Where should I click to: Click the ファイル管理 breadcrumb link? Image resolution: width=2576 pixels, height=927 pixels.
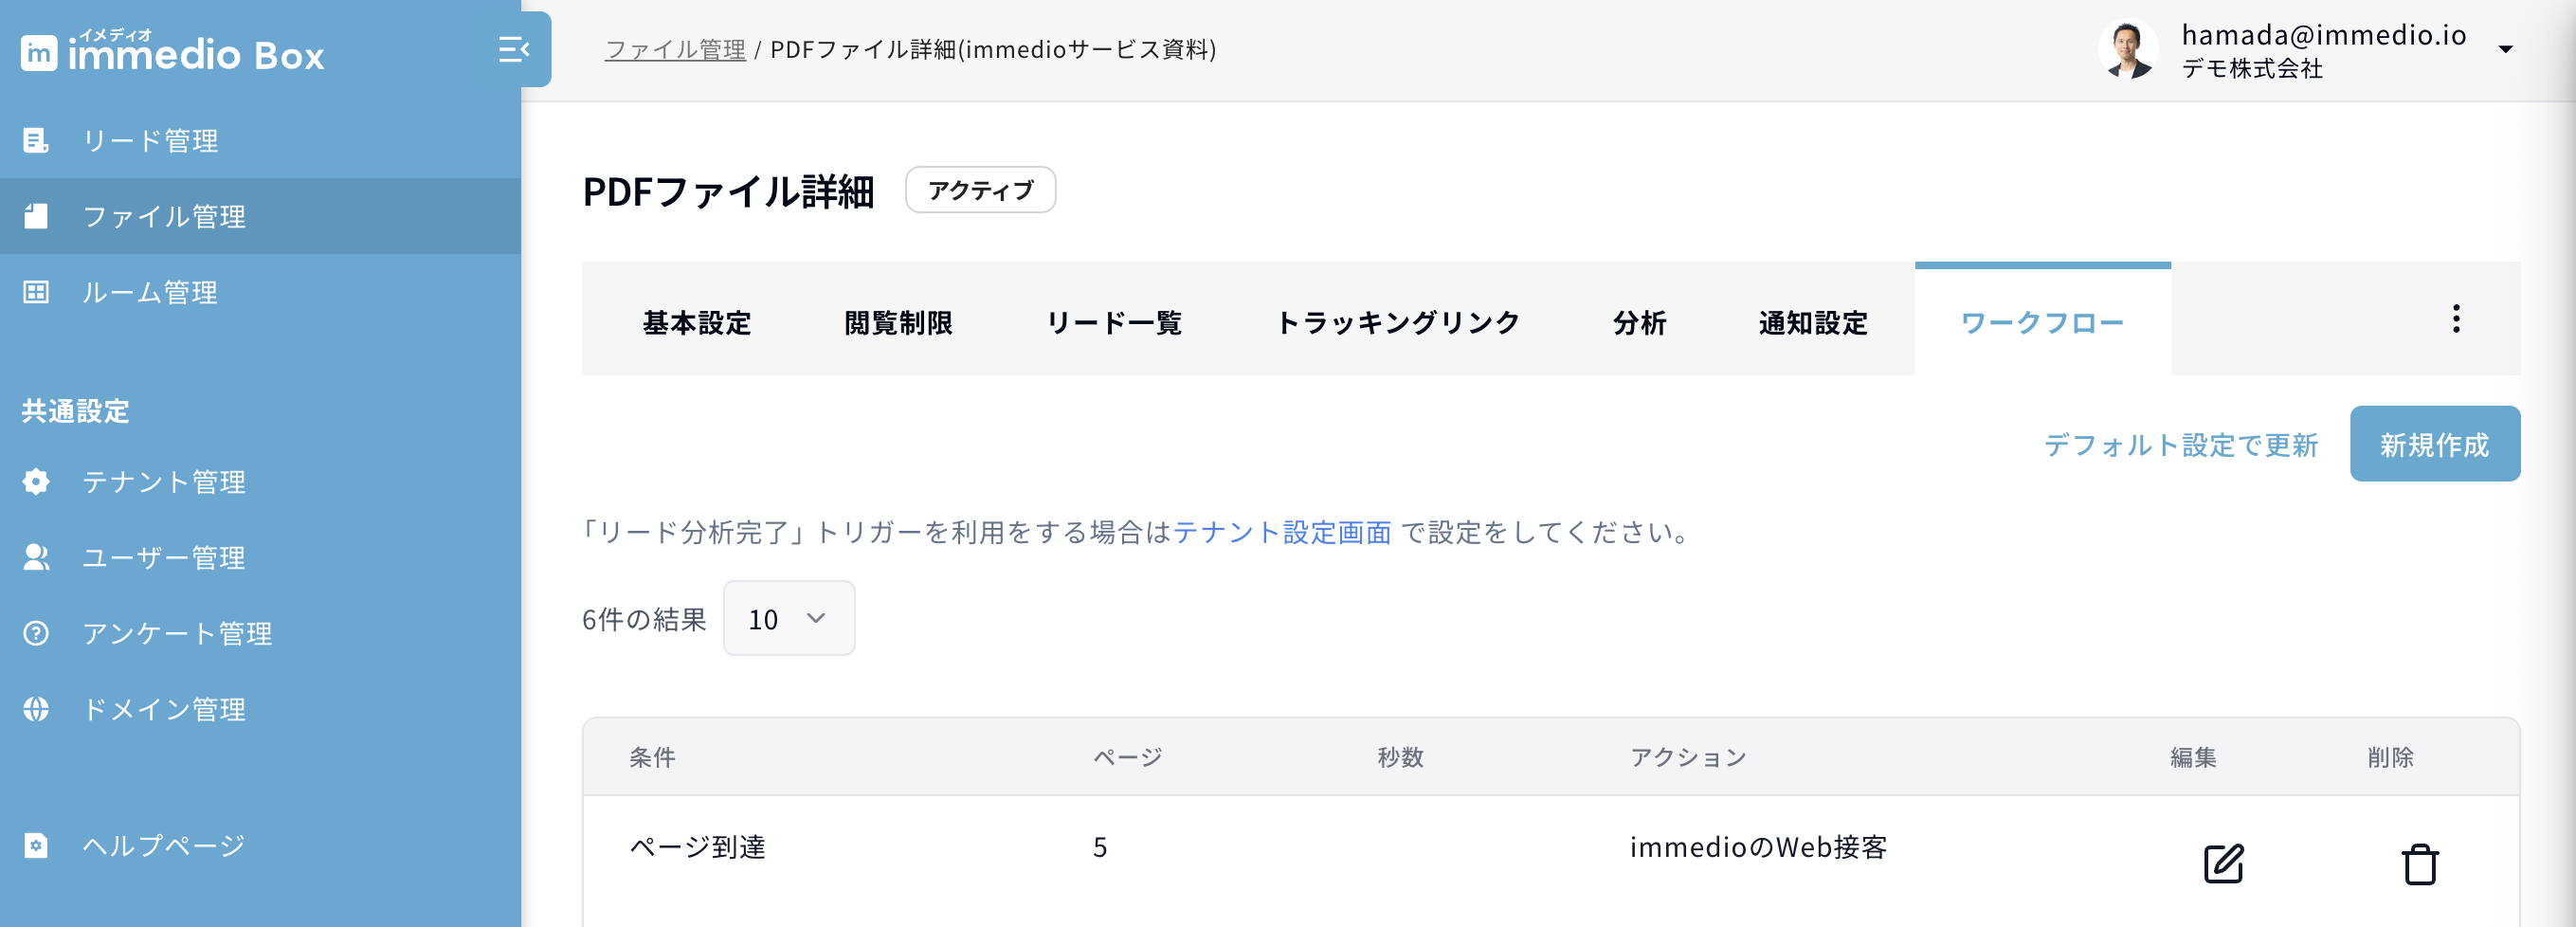pyautogui.click(x=675, y=49)
